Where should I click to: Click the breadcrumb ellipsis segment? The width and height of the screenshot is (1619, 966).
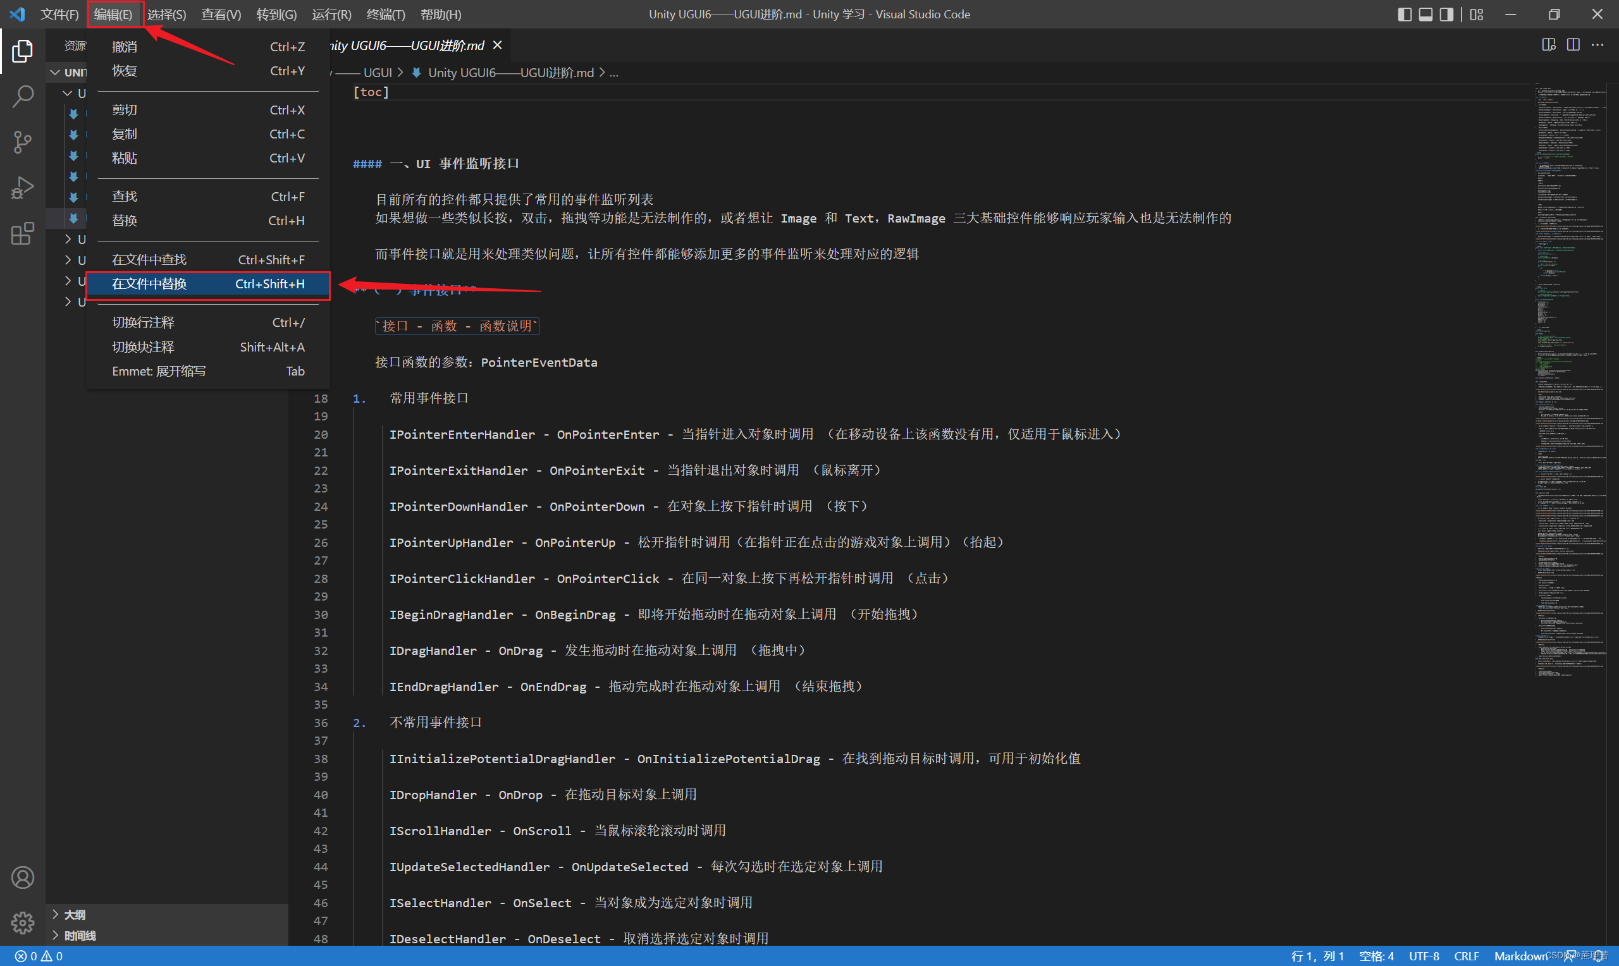(613, 73)
